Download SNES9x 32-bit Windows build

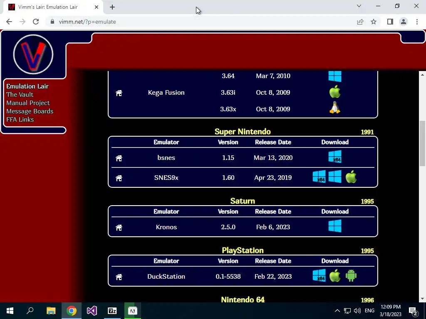(x=335, y=177)
